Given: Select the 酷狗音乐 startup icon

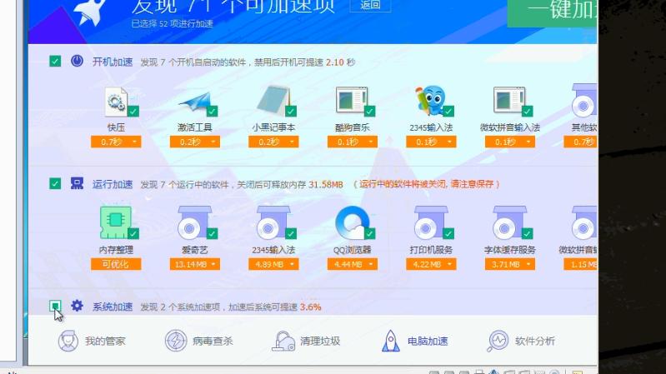Looking at the screenshot, I should [x=352, y=101].
